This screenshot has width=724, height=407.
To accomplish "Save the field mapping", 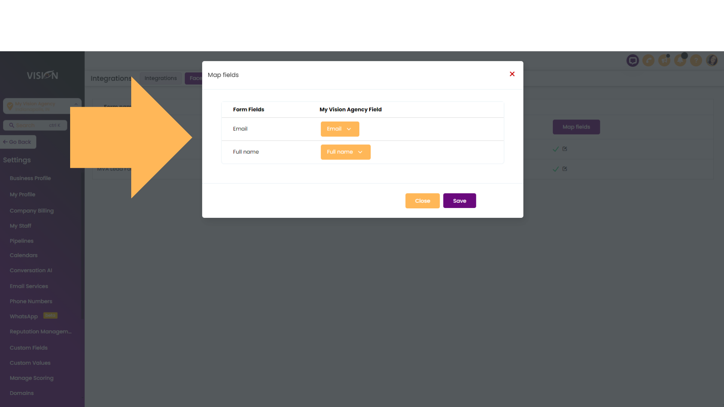I will (x=459, y=201).
